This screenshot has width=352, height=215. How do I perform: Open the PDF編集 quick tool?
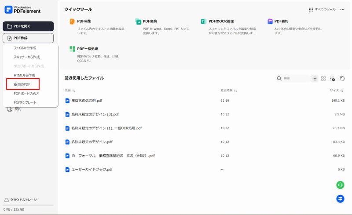[x=85, y=21]
